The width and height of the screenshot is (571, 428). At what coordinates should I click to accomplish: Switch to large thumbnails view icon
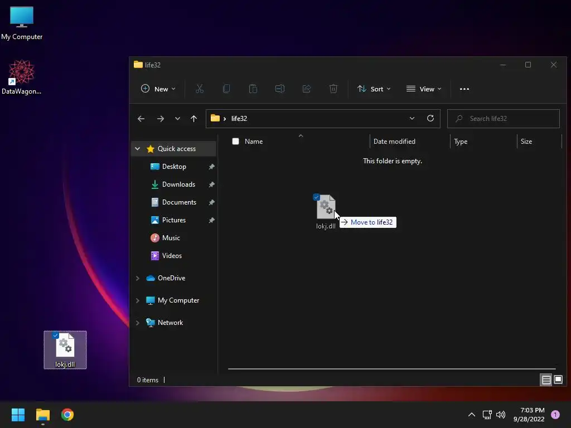[x=558, y=380]
